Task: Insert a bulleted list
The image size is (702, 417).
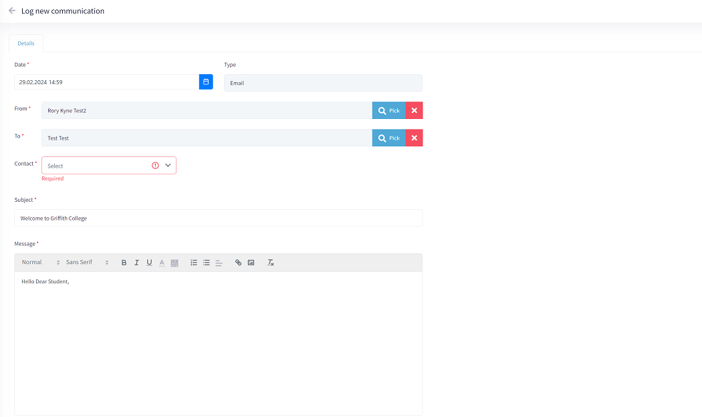Action: click(207, 263)
